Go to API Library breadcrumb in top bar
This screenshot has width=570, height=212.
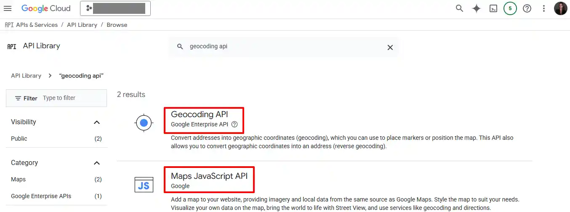(x=82, y=25)
